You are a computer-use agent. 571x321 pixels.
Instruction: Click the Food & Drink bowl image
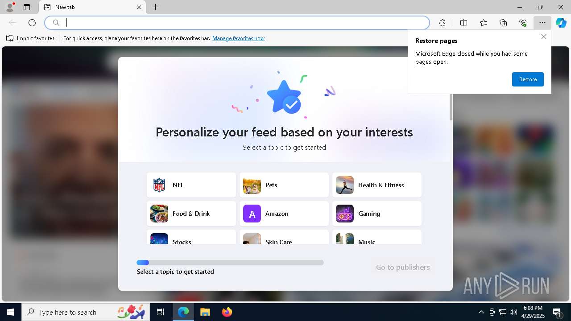(x=159, y=214)
